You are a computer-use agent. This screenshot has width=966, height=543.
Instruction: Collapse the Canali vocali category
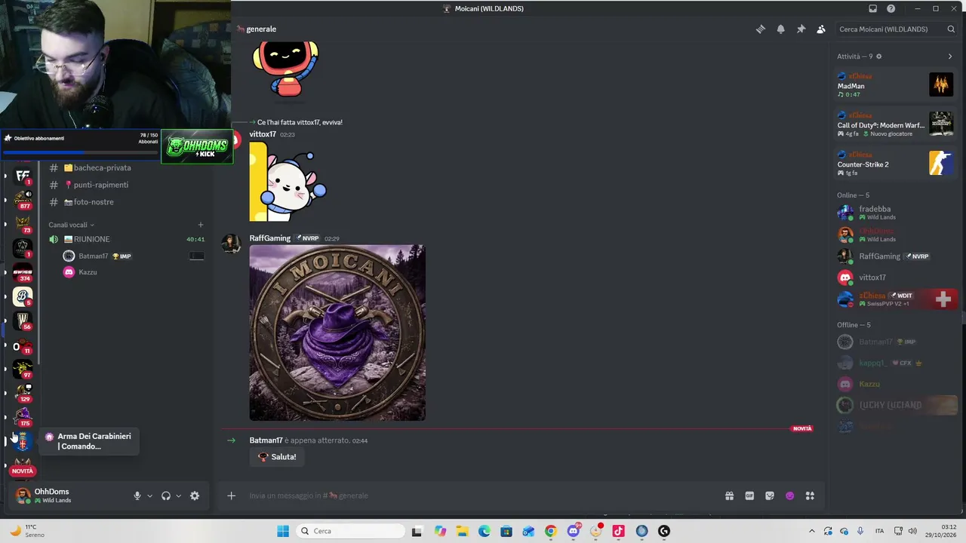[x=71, y=225]
